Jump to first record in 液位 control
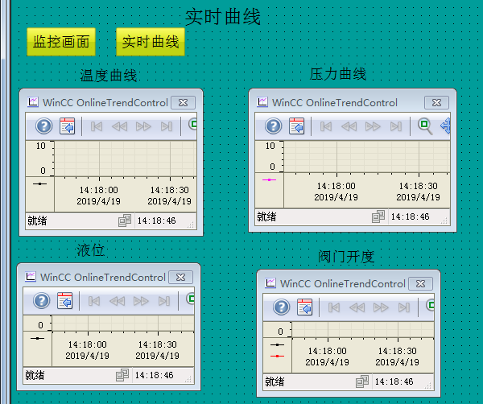 94,301
